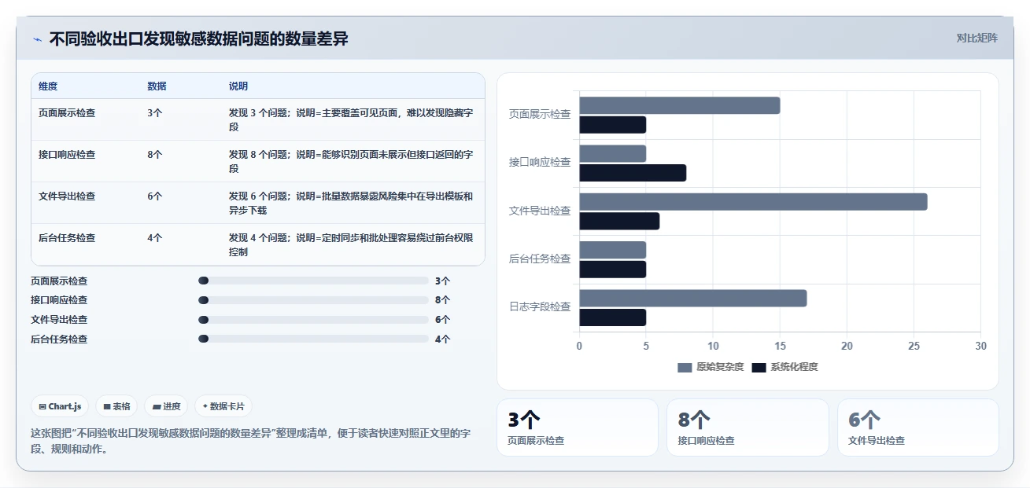Image resolution: width=1030 pixels, height=488 pixels.
Task: Click the 页面展示检查 progress bar
Action: pos(313,281)
